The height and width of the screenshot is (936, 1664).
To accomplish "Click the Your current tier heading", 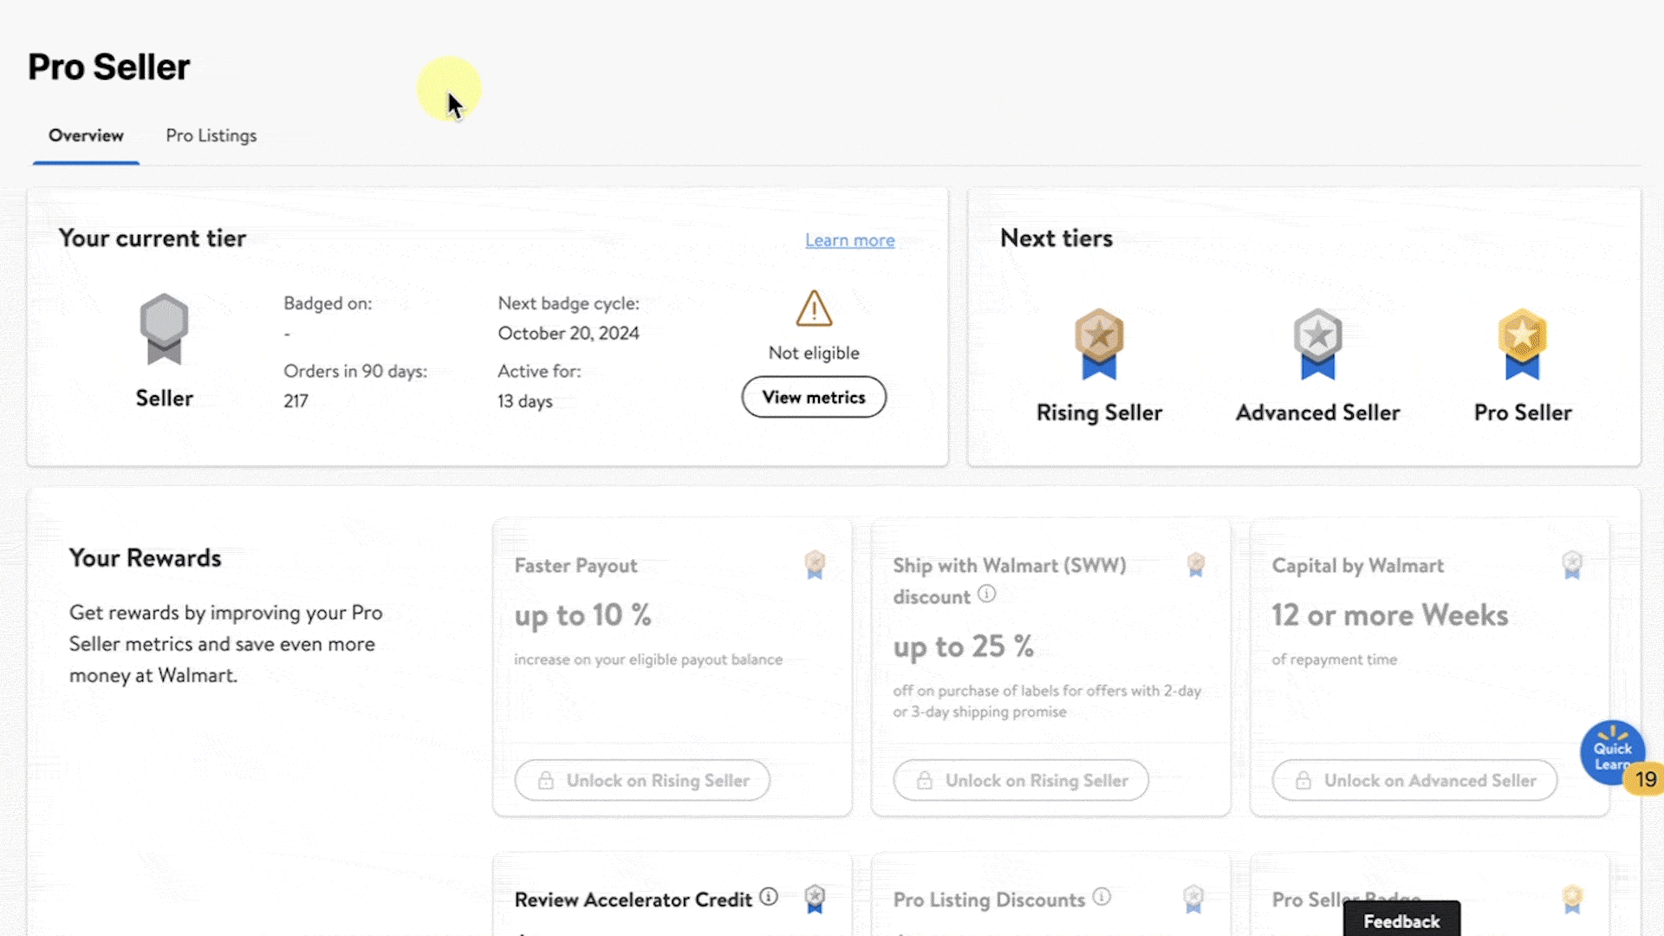I will [x=153, y=238].
